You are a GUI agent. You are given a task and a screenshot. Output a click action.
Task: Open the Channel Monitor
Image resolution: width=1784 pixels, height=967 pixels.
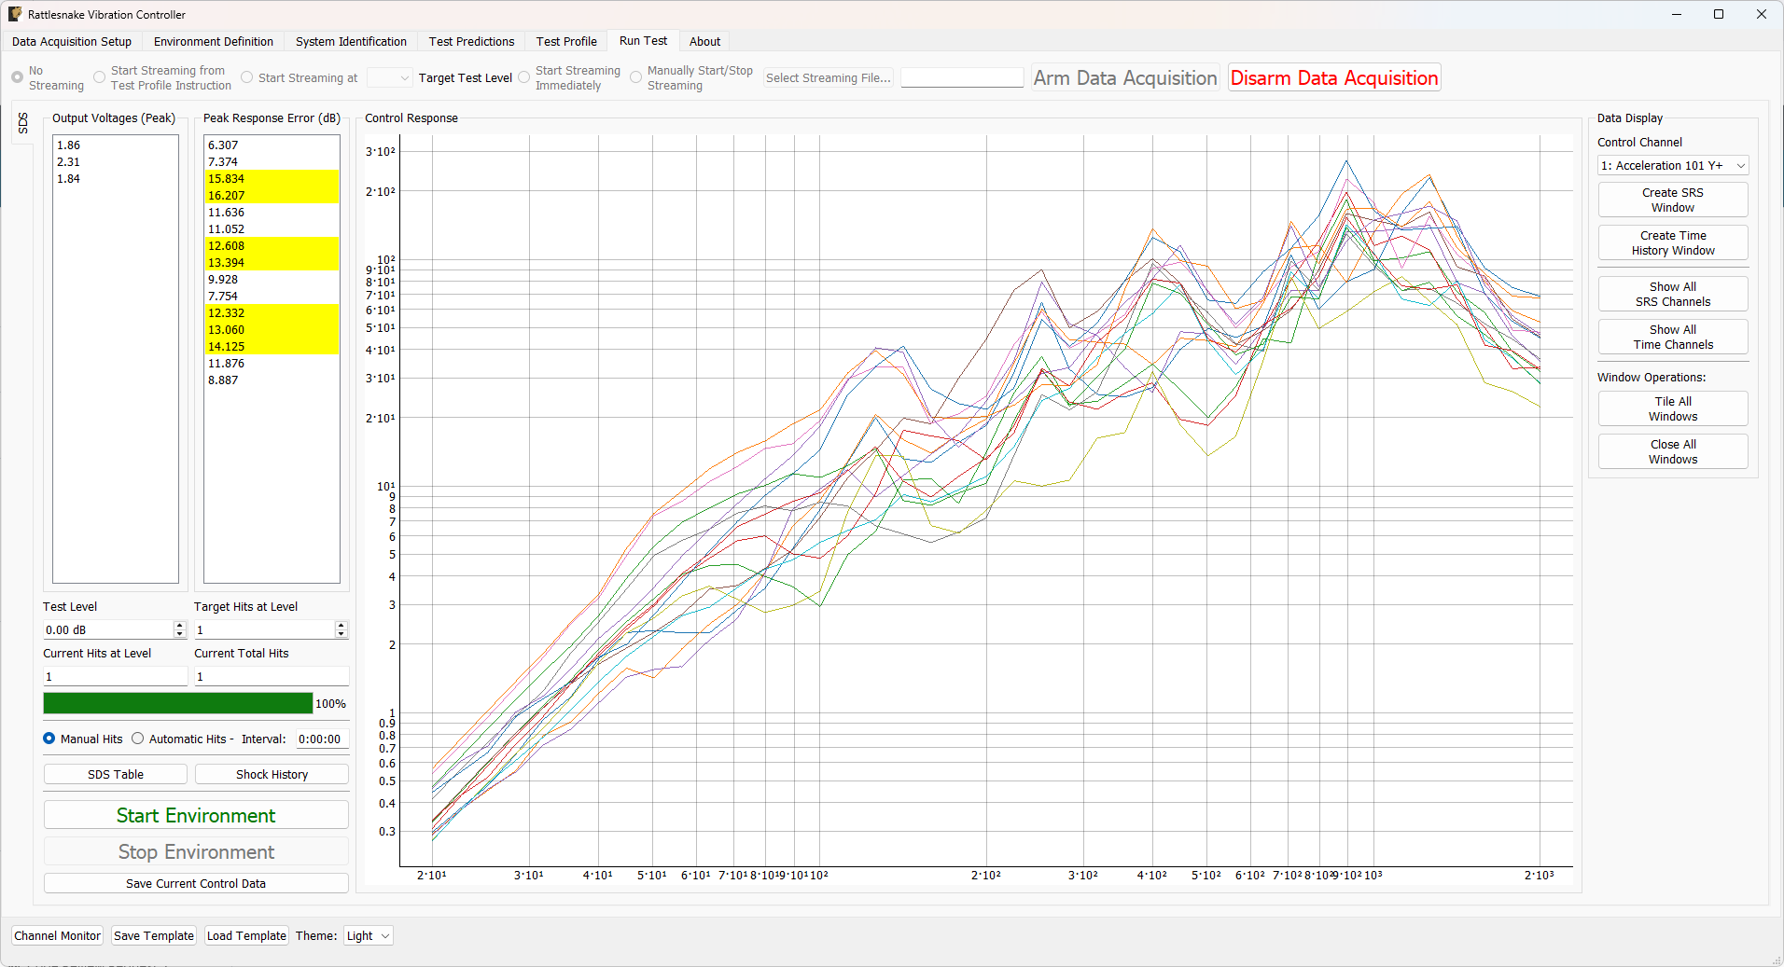(57, 936)
